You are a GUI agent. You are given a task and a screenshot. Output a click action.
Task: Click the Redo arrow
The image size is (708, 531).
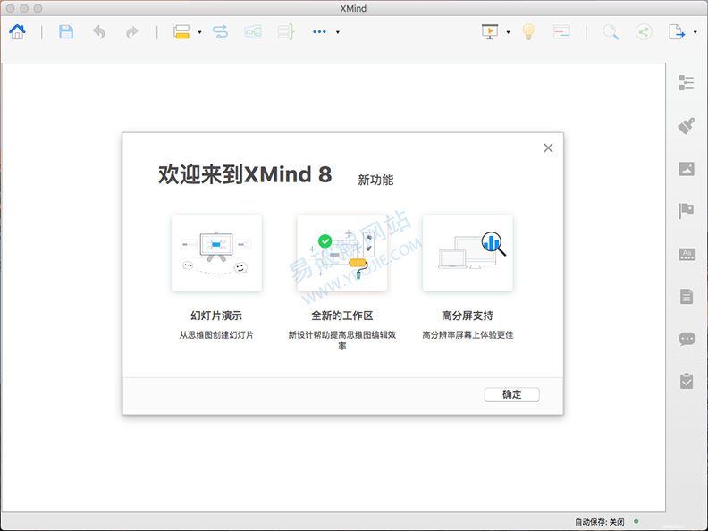[131, 32]
